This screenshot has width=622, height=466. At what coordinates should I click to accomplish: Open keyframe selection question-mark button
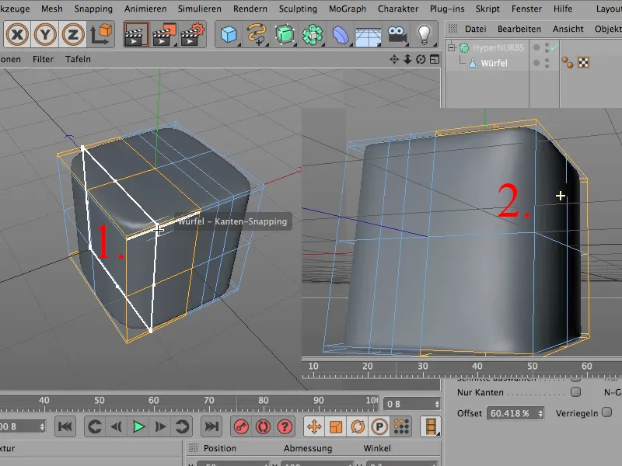click(x=285, y=426)
